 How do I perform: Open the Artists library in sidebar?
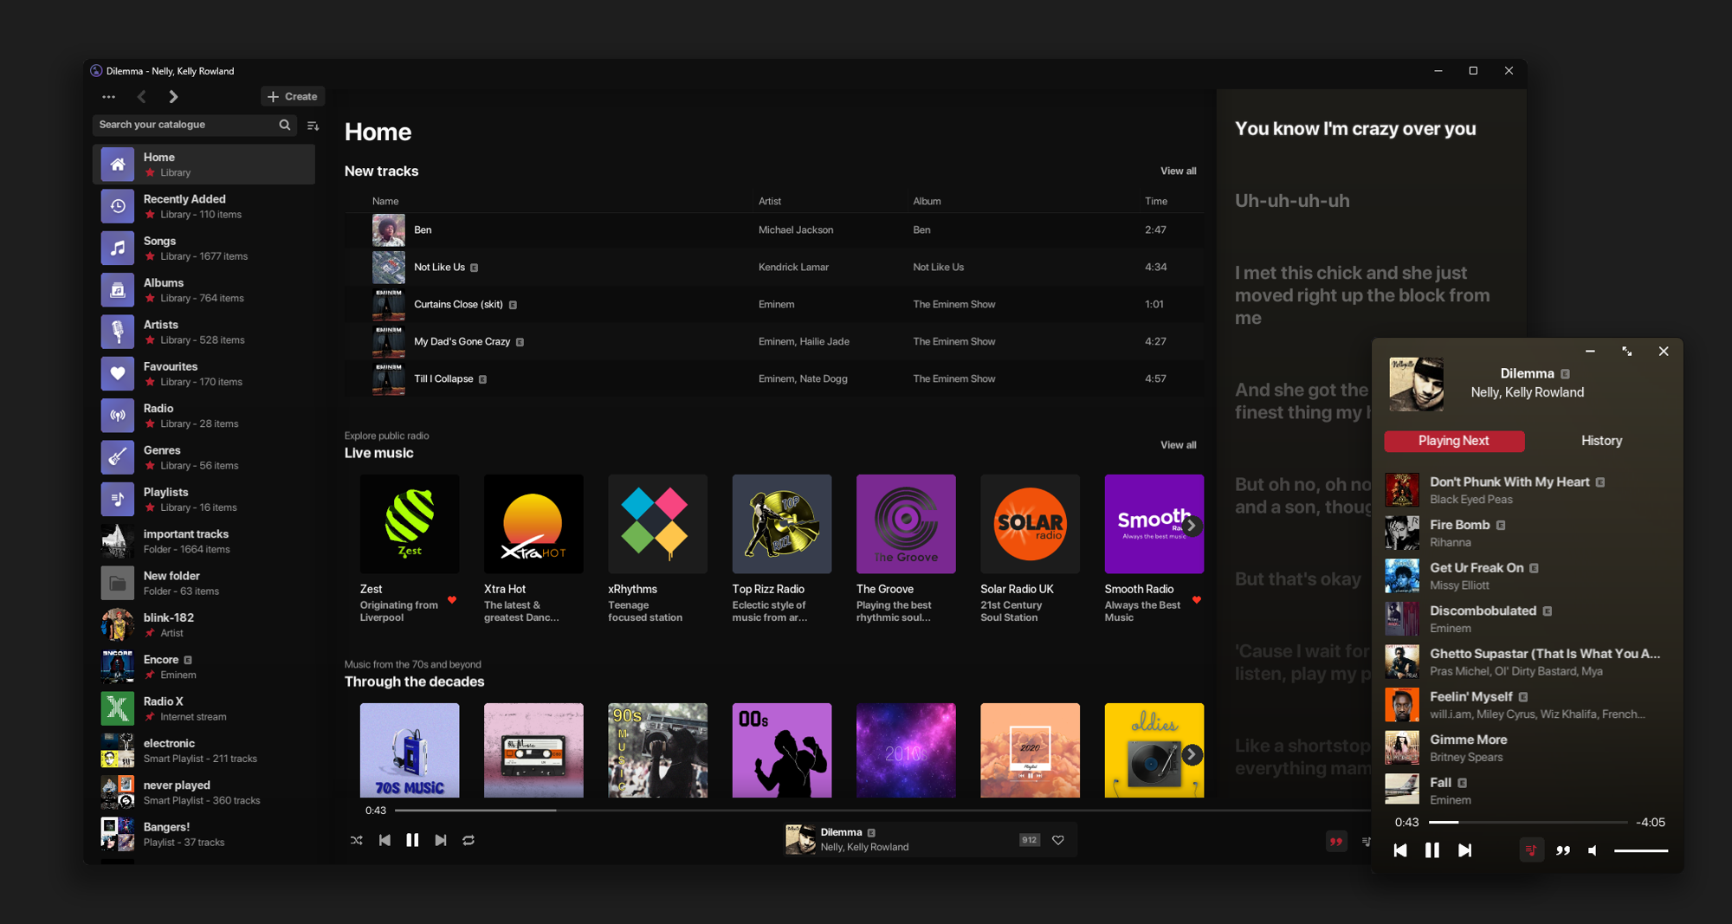pyautogui.click(x=204, y=332)
